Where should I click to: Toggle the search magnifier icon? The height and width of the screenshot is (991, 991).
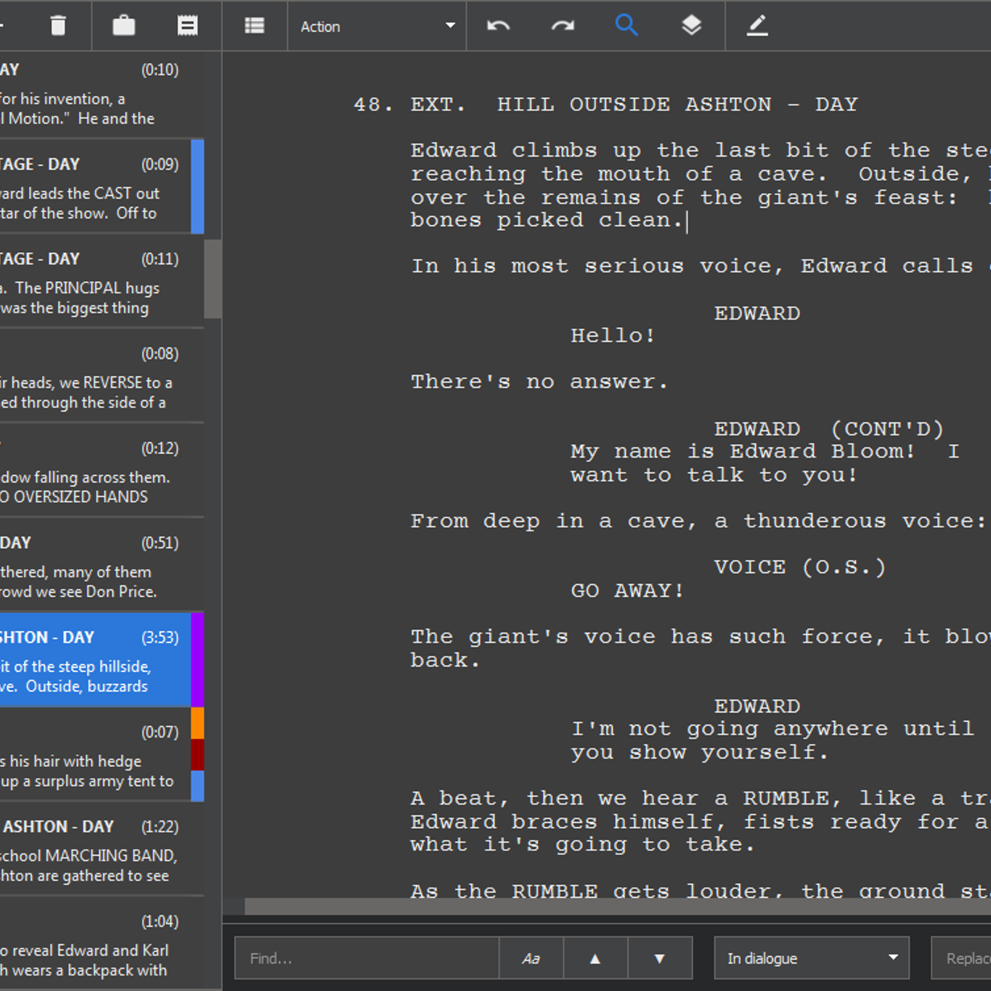pos(626,26)
